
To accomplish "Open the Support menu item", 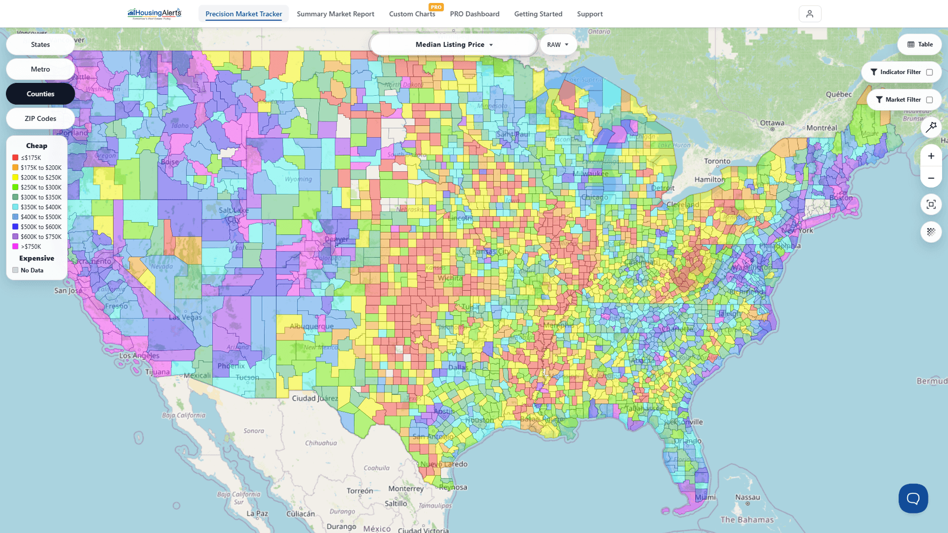I will (590, 14).
